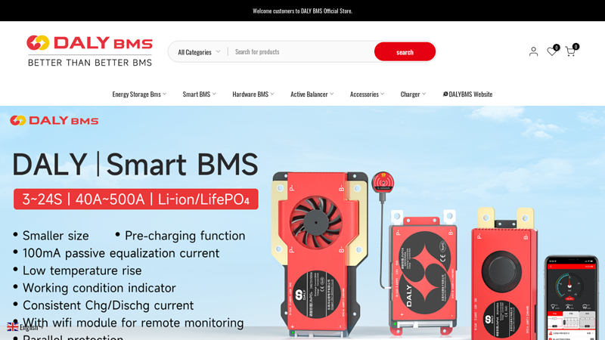Open the shopping cart icon
This screenshot has width=605, height=340.
[x=570, y=51]
